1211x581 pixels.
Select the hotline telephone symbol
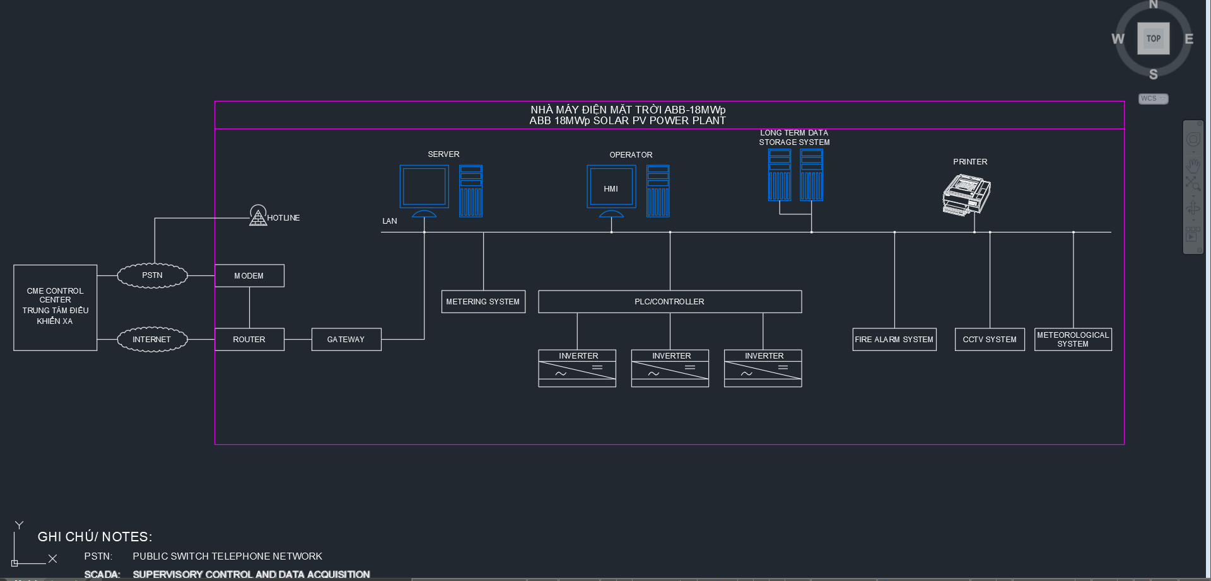point(258,216)
